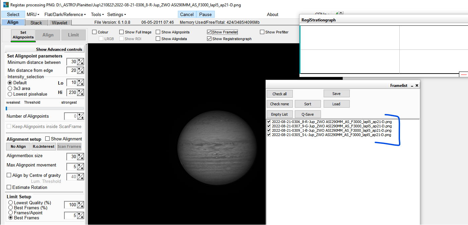Click the greyed Limit button

73,35
